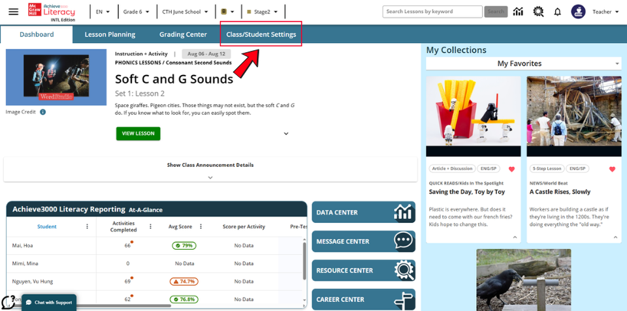Click the McGraw Hill Achieve3000 Literacy logo

tap(51, 12)
